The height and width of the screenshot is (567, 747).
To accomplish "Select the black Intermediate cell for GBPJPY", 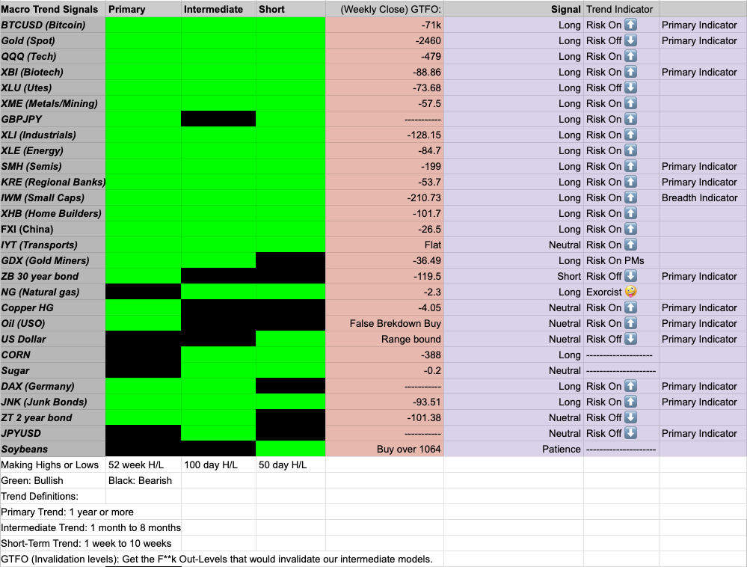I will [218, 119].
